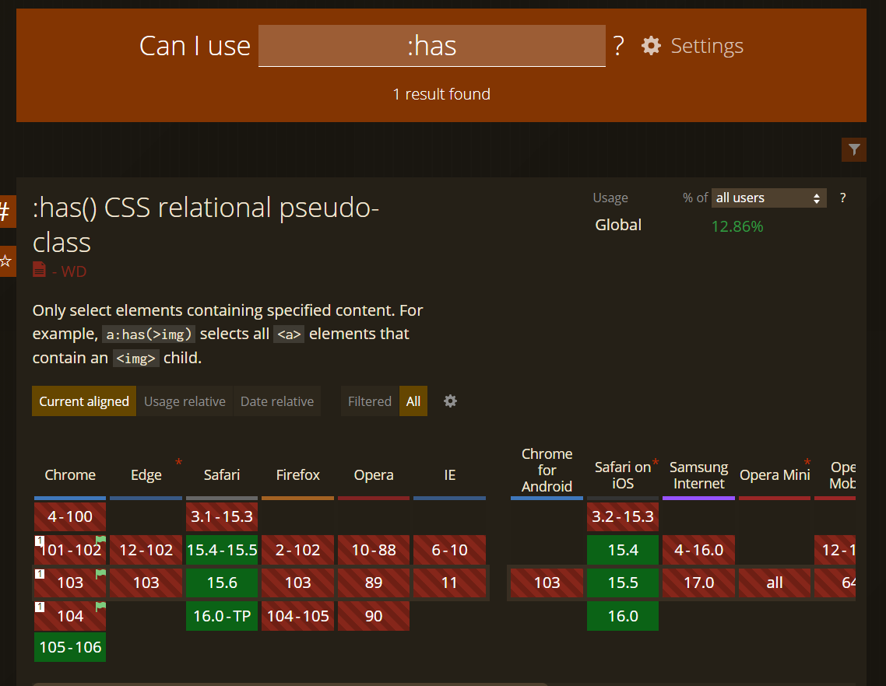Viewport: 886px width, 686px height.
Task: Click Safari 15.4-15.5 cell
Action: coord(221,550)
